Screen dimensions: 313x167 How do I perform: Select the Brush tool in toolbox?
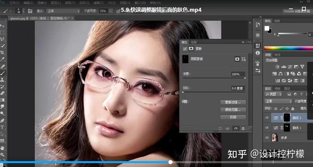pos(2,73)
